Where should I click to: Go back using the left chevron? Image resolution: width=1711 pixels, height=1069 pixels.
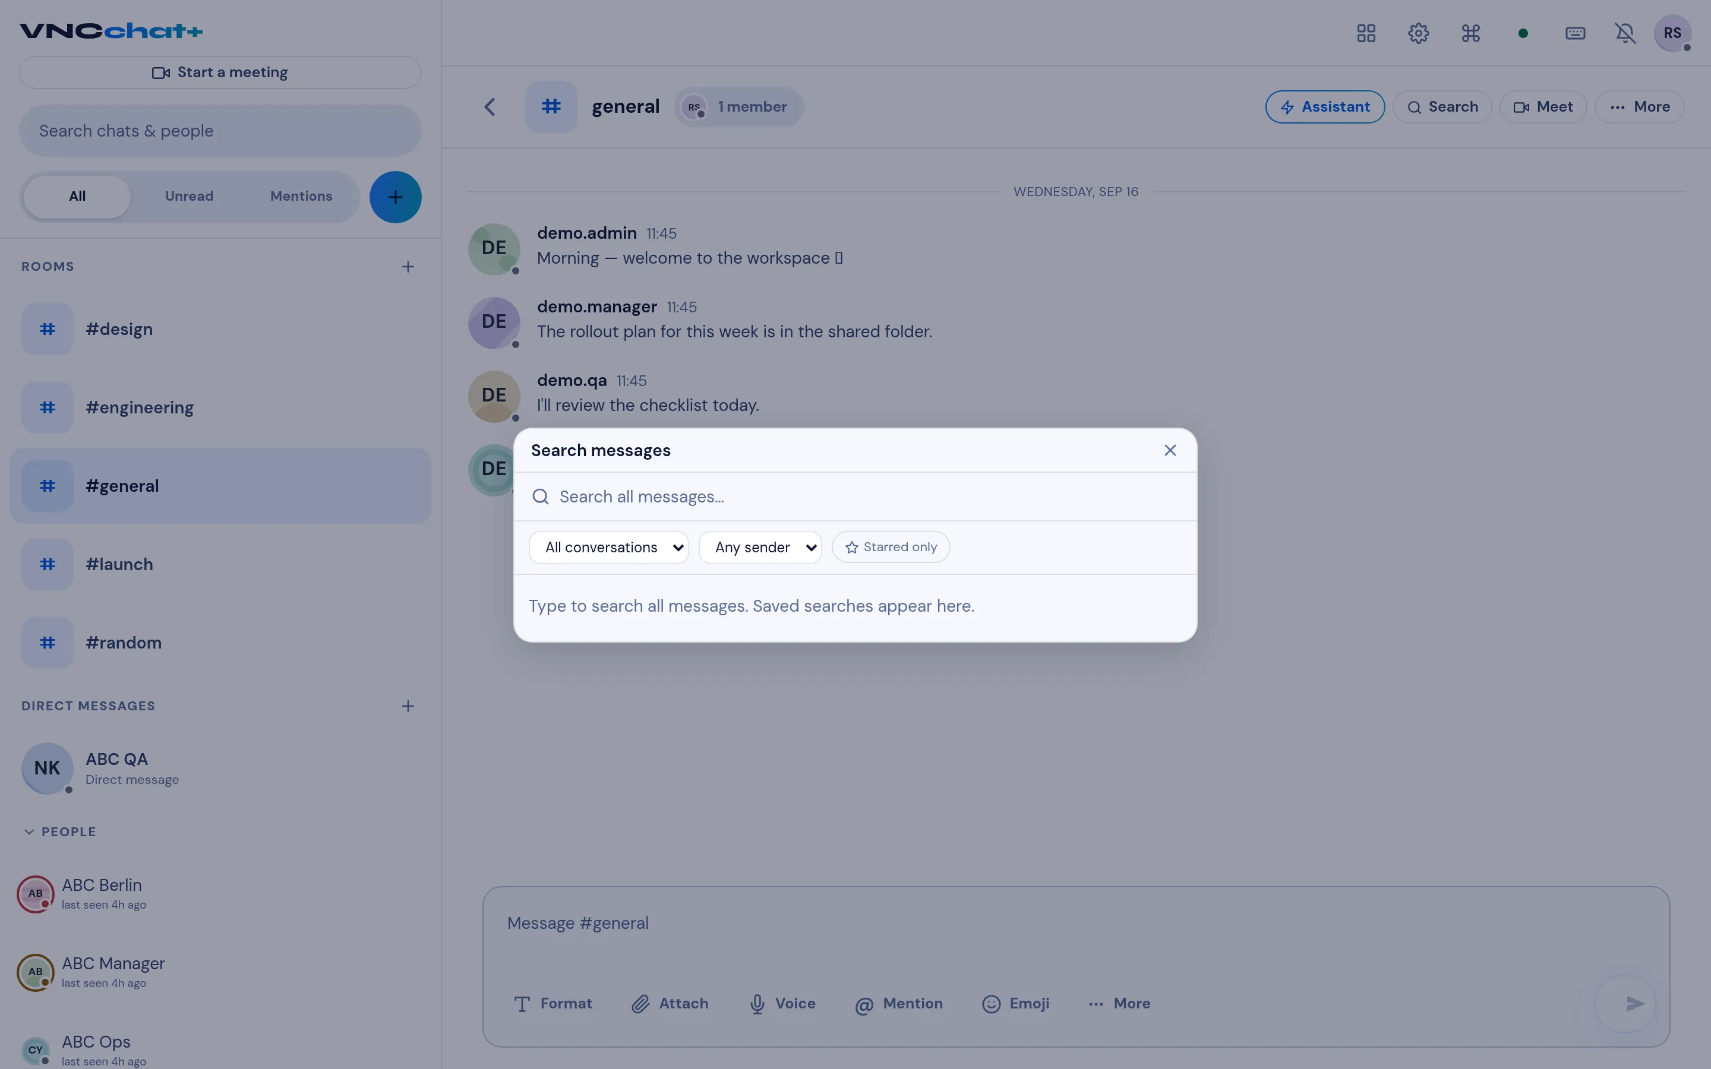[490, 107]
